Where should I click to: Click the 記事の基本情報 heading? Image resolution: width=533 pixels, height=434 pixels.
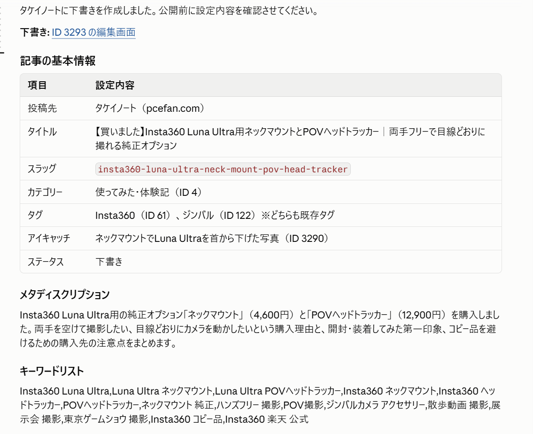pos(58,61)
